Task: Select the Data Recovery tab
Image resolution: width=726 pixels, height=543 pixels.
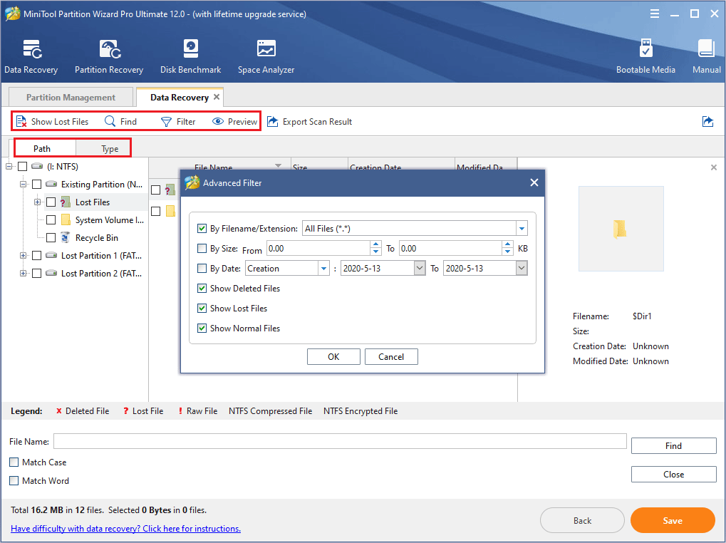Action: point(180,97)
